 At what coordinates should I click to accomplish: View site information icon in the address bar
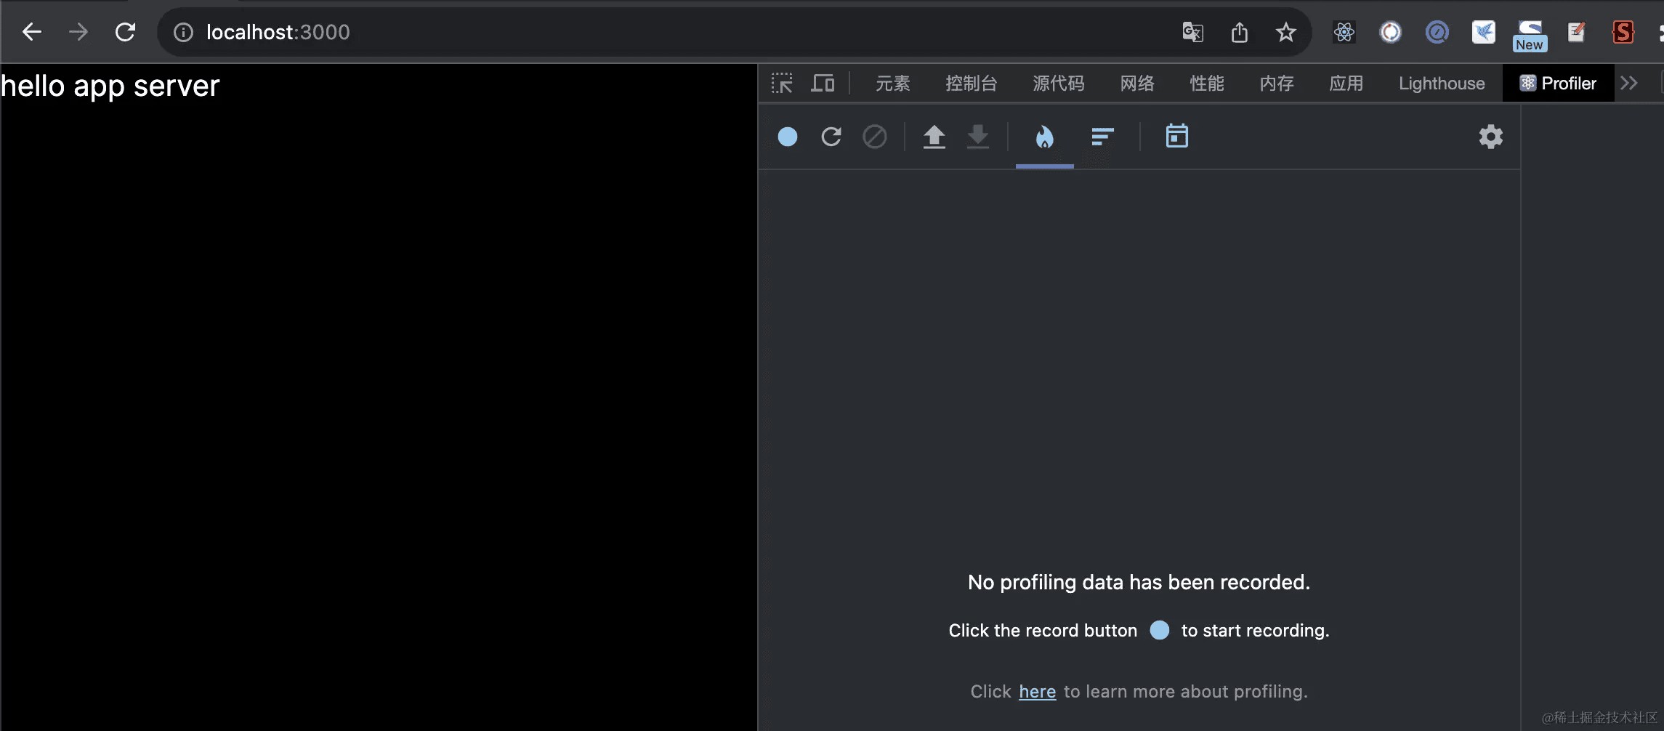[184, 32]
